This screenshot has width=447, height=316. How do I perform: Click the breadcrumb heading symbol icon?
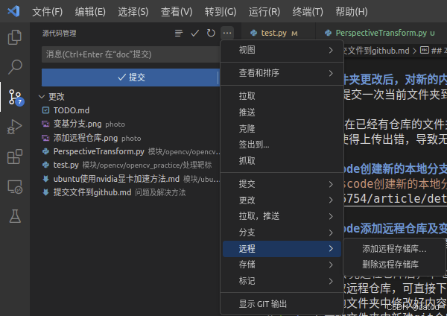point(425,51)
